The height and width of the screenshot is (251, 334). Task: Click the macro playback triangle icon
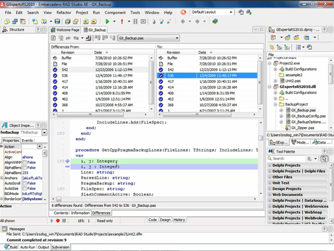point(51,220)
